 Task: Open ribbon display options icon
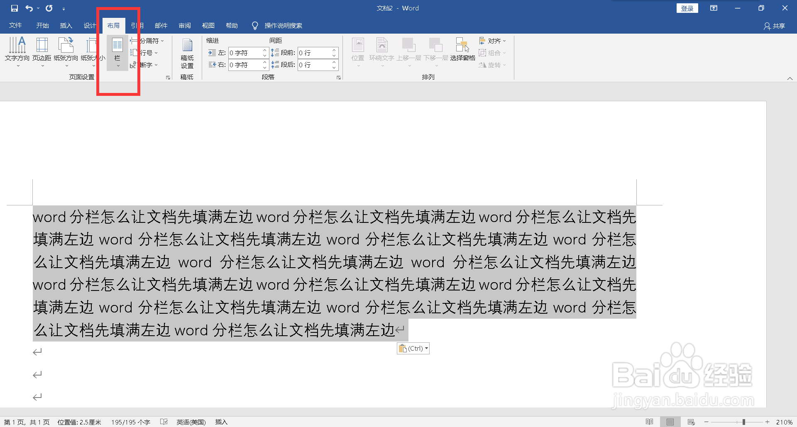[714, 8]
